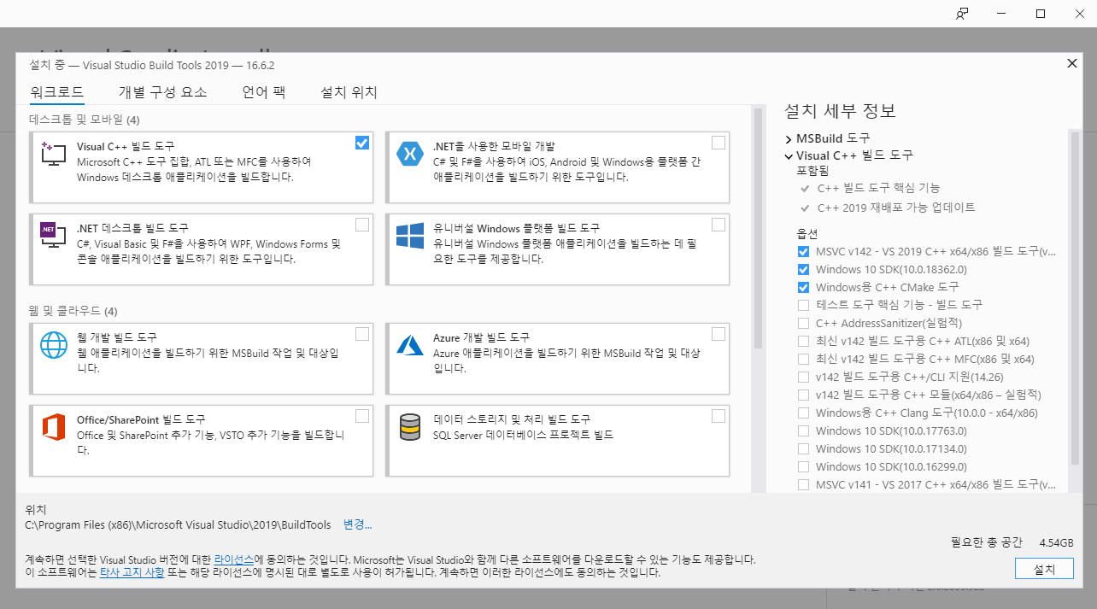Click the 웹 및 클라우드 (4) heading
Image resolution: width=1097 pixels, height=609 pixels.
pyautogui.click(x=73, y=310)
